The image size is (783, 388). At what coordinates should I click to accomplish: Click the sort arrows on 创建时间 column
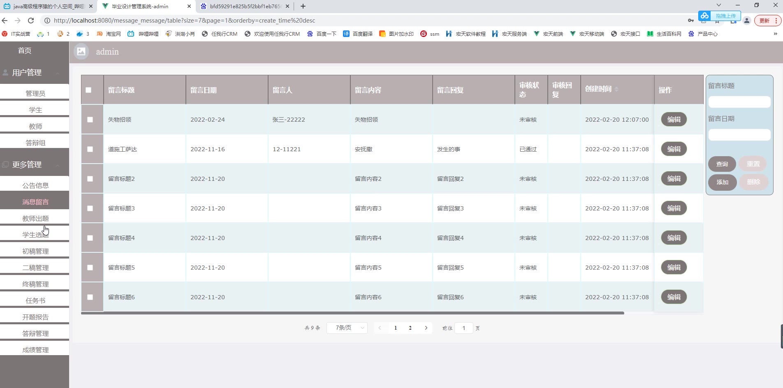click(x=616, y=89)
